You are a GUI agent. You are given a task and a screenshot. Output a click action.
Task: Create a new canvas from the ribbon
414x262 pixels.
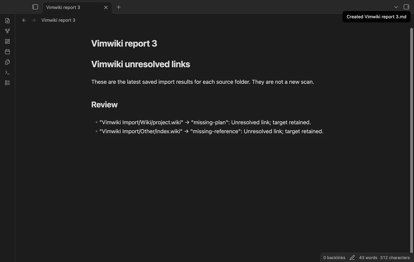pyautogui.click(x=8, y=41)
